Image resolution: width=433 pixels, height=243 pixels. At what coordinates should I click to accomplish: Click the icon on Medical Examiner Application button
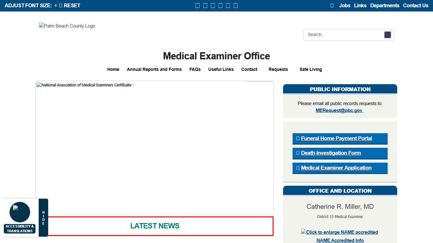[297, 168]
